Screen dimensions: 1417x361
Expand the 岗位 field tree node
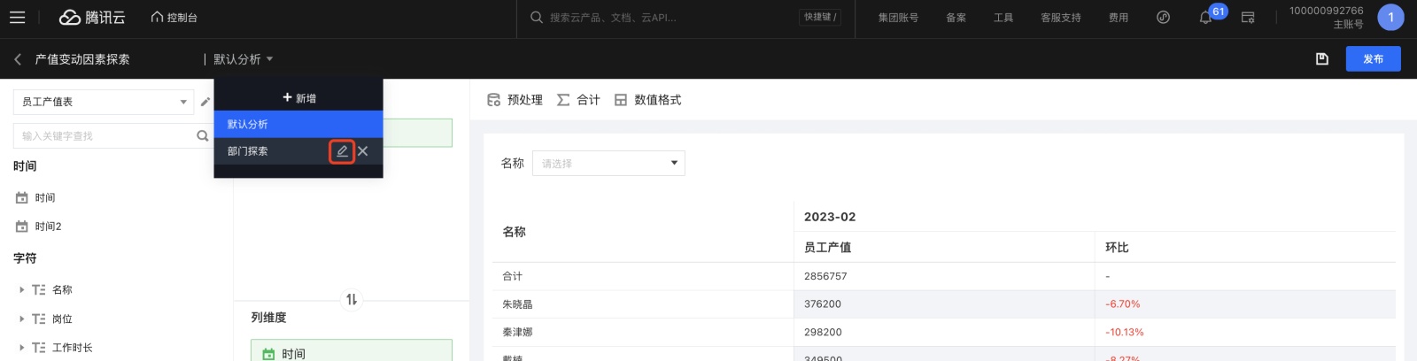click(22, 319)
